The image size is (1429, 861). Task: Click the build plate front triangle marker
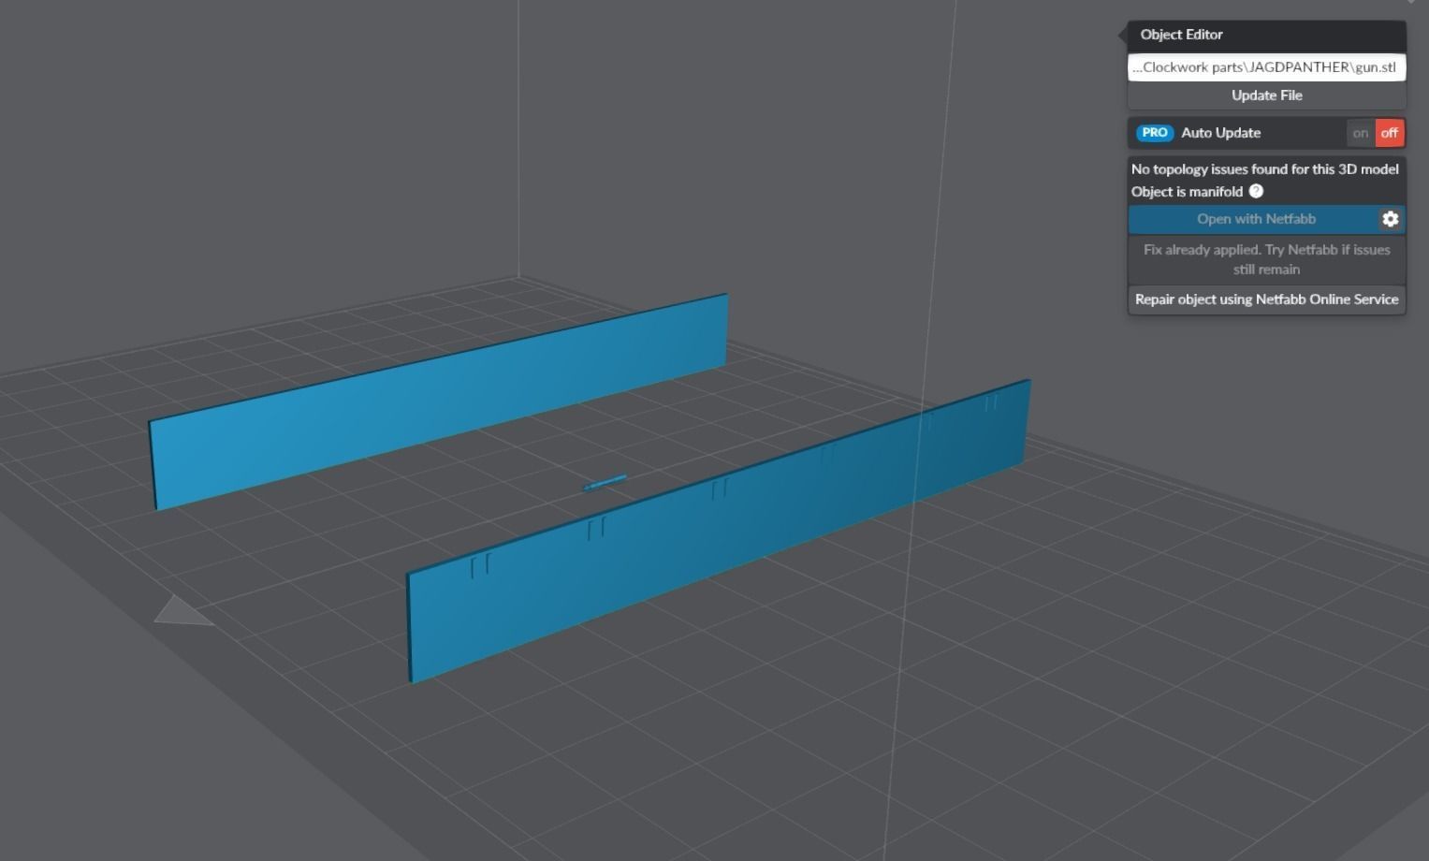pos(182,610)
